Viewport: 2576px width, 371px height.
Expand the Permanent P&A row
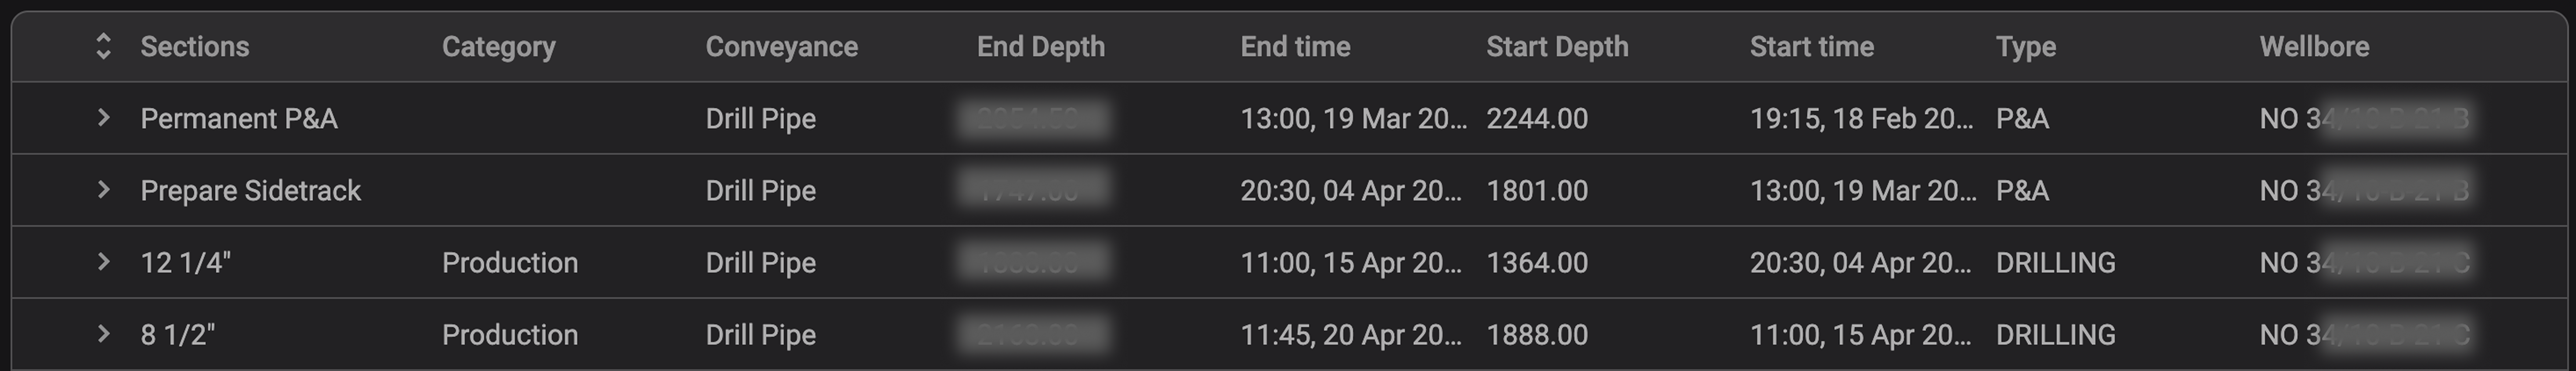[x=103, y=118]
